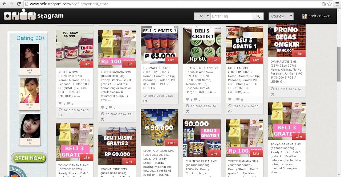Like the 90.000 Beli 3 Gratis 1 shampoo post
341x177 pixels.
pyautogui.click(x=214, y=153)
